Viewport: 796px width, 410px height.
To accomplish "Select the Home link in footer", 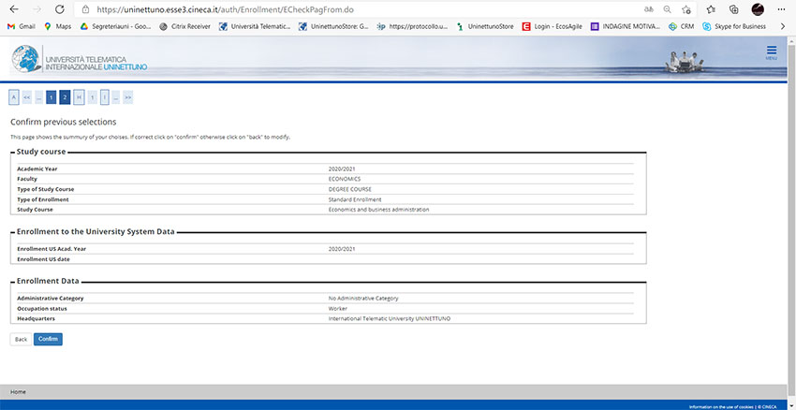I will 18,391.
